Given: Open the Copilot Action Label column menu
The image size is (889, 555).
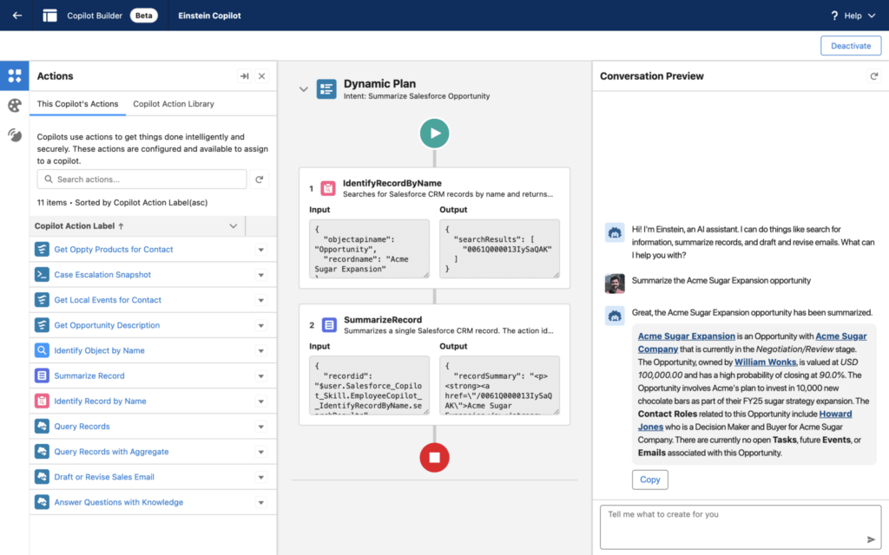Looking at the screenshot, I should [233, 226].
